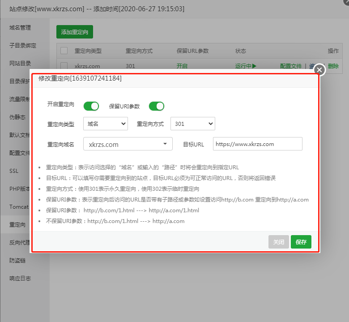Open 网站目录 in the sidebar
This screenshot has height=322, width=349.
[x=20, y=63]
